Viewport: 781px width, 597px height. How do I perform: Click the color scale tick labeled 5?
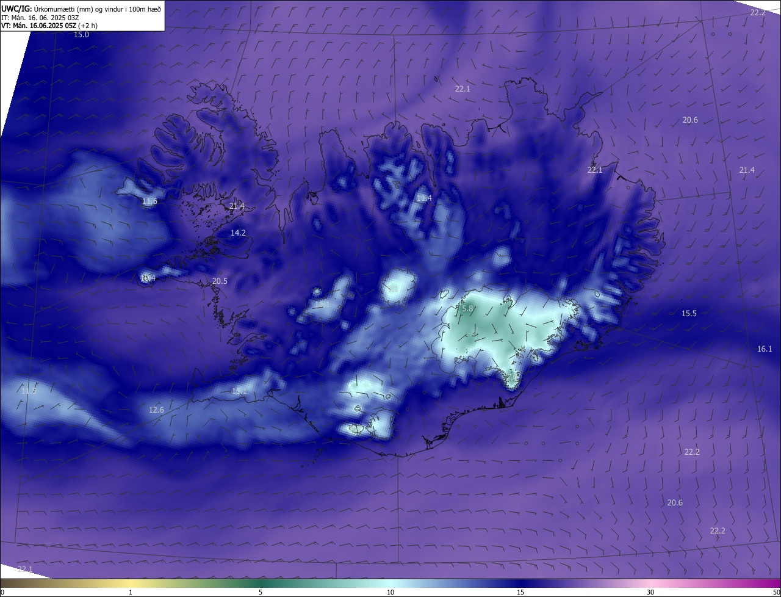[261, 592]
